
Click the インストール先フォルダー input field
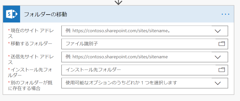[145, 70]
